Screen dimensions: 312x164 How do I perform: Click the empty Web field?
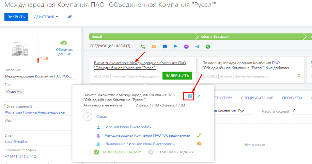pyautogui.click(x=39, y=127)
